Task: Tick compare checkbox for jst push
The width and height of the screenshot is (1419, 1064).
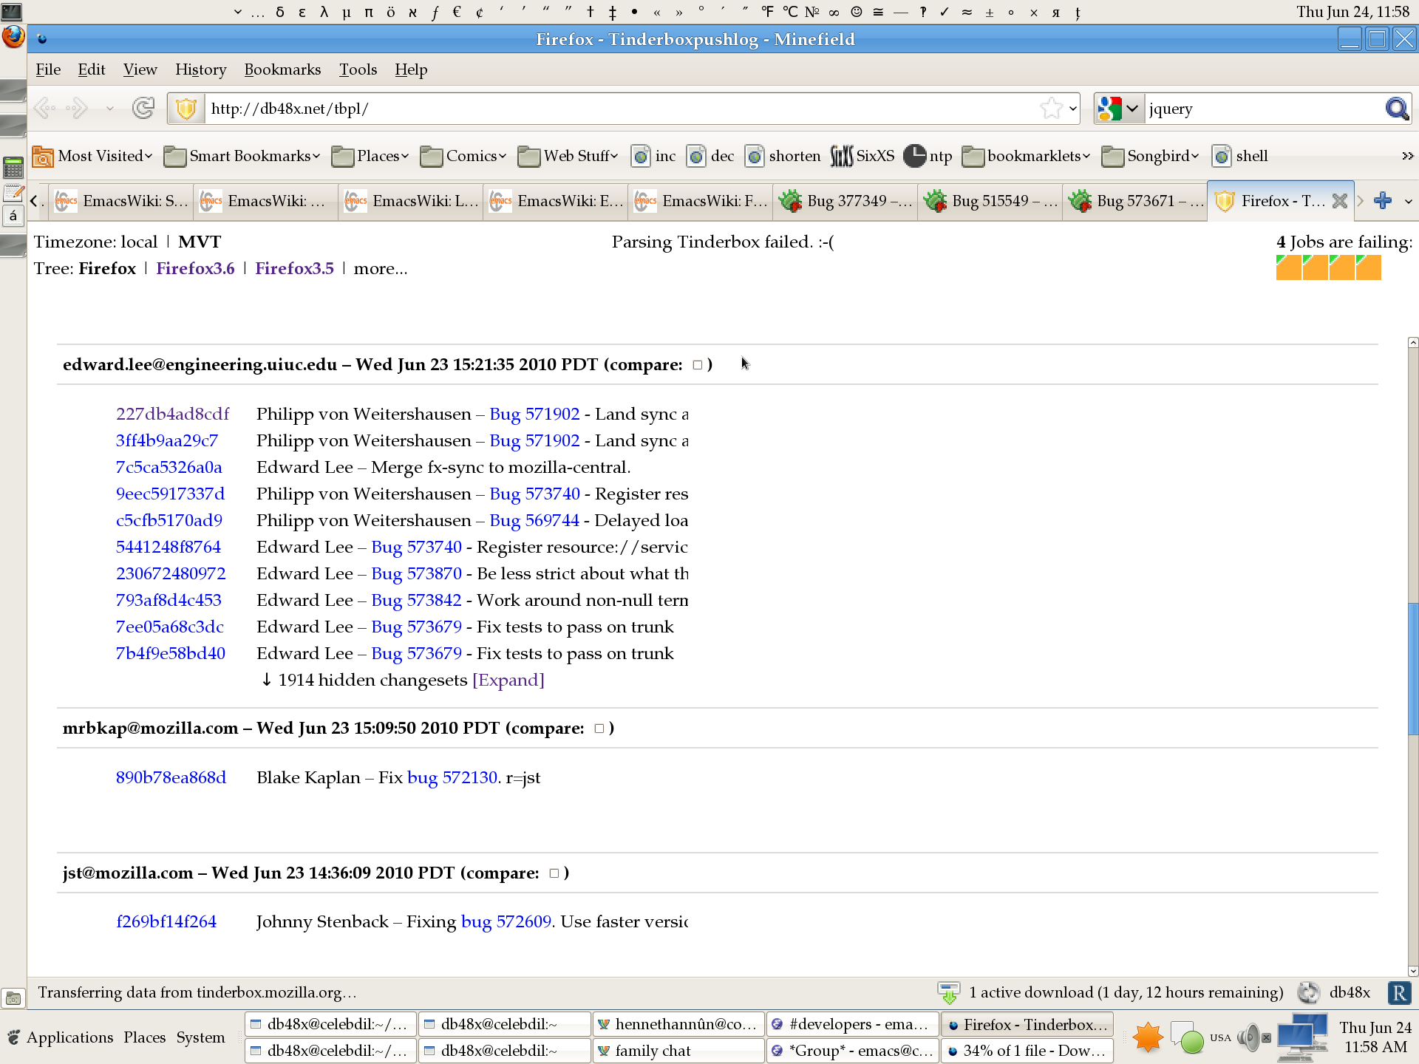Action: click(x=554, y=873)
